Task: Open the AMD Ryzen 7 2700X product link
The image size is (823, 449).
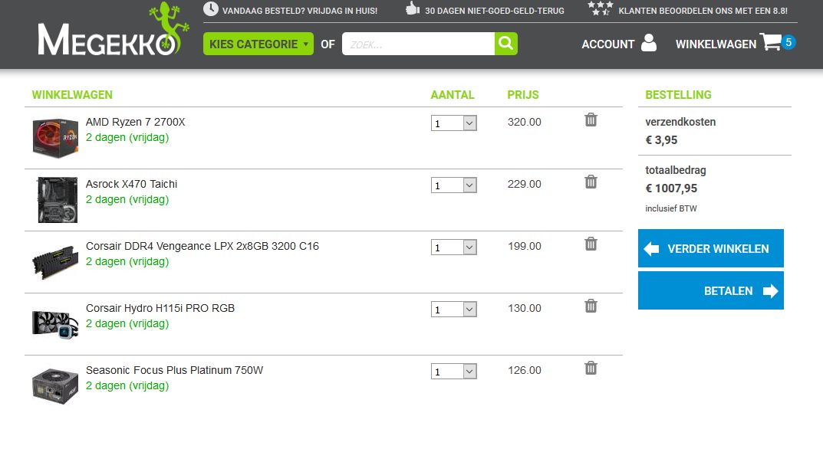Action: (x=136, y=122)
